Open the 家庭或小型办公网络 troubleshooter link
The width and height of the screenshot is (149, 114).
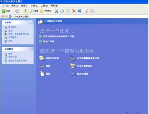coord(18,60)
